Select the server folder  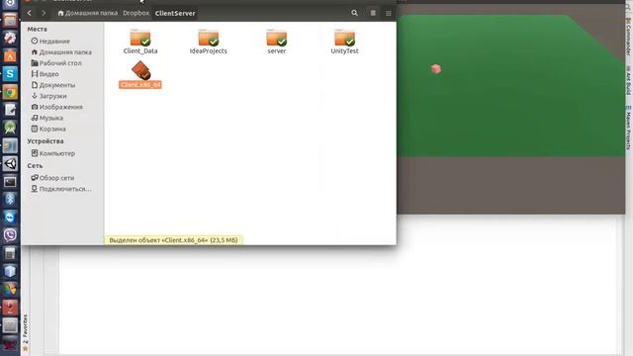click(277, 42)
